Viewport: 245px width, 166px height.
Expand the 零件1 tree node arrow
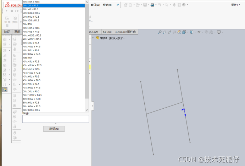[93, 38]
